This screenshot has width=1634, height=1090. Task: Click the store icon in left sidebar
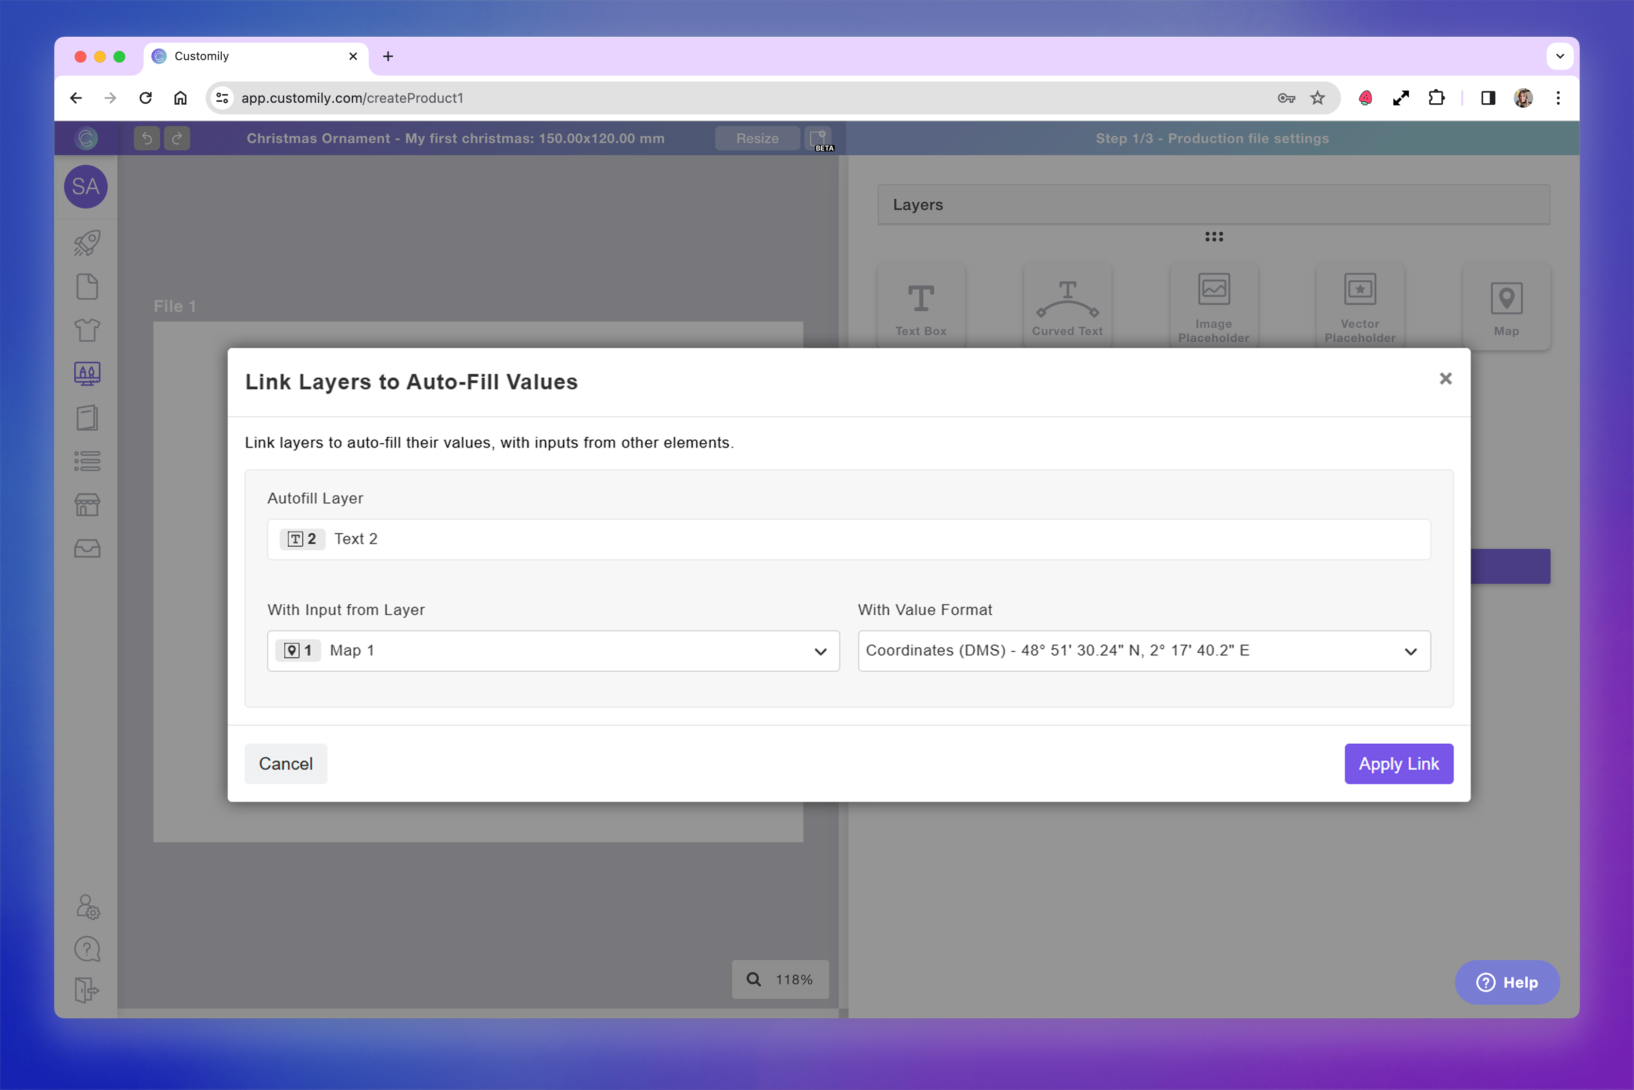[87, 505]
